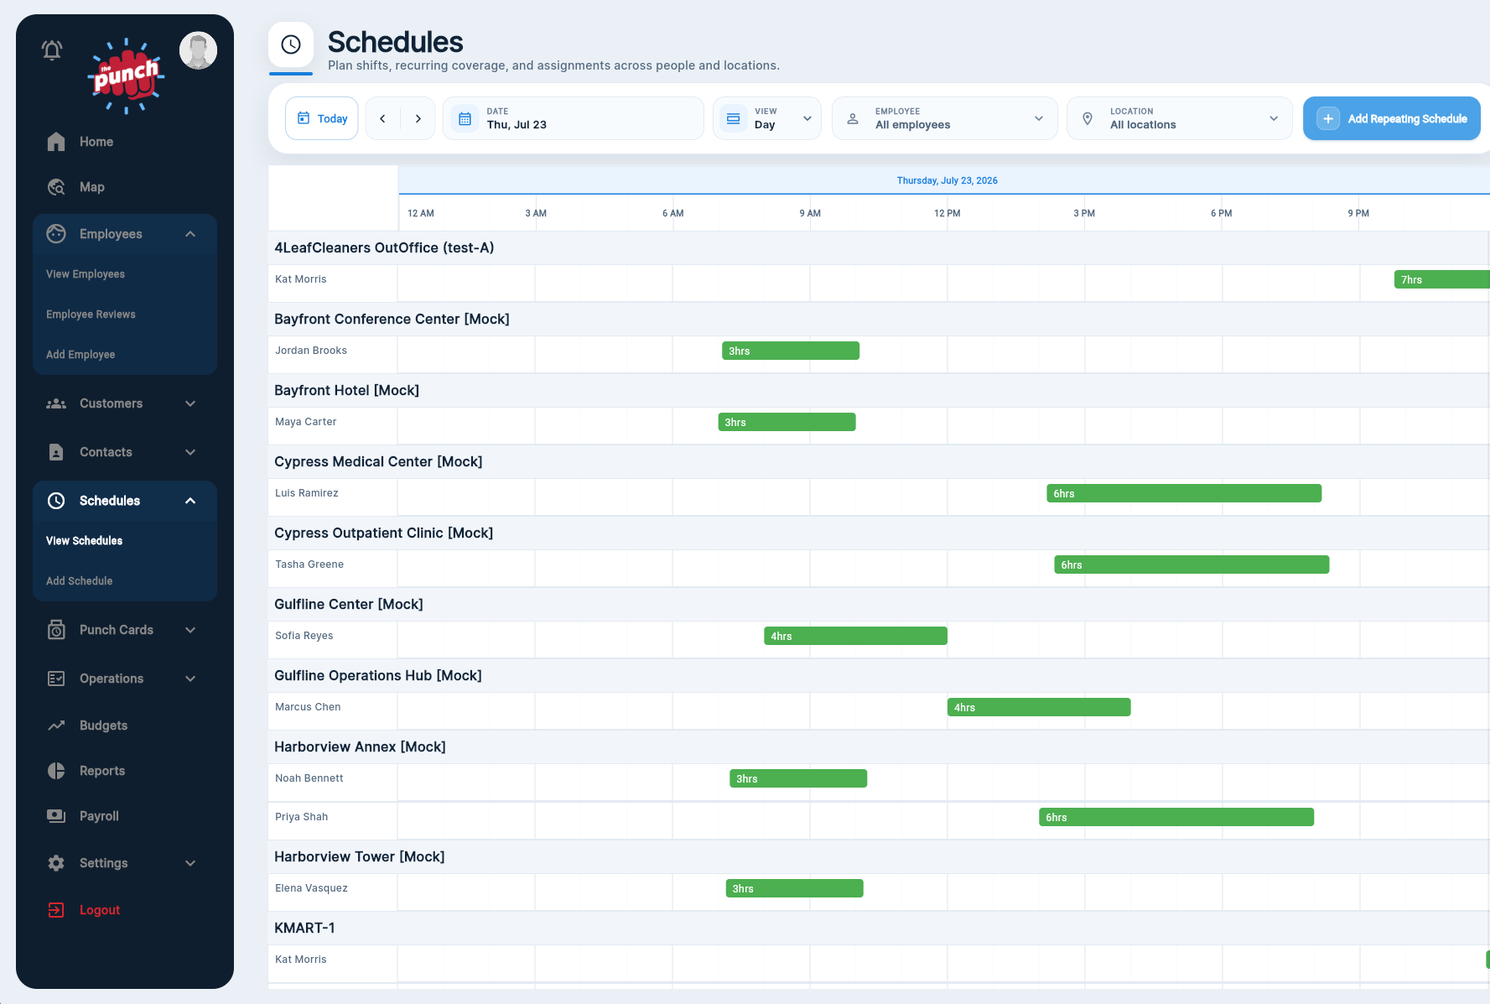Select Maya Carter's 3hrs shift bar
This screenshot has height=1004, width=1490.
point(787,422)
